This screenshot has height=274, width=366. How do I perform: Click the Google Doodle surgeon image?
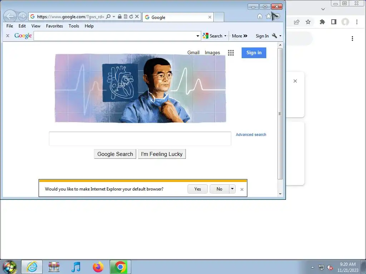click(x=140, y=88)
